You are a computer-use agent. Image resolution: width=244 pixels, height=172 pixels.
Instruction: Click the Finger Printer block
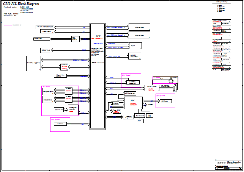pyautogui.click(x=60, y=76)
